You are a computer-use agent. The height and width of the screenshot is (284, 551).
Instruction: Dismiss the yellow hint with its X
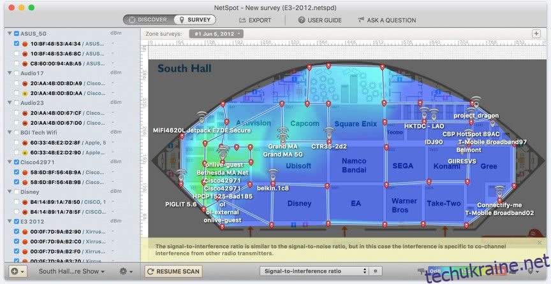(x=540, y=243)
